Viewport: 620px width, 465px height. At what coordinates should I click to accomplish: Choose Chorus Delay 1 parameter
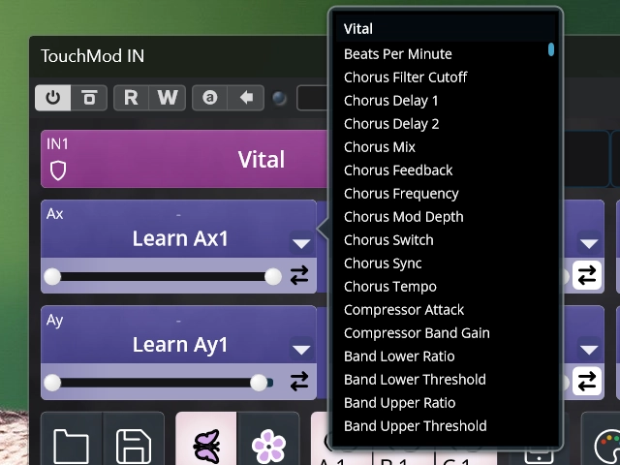click(446, 101)
